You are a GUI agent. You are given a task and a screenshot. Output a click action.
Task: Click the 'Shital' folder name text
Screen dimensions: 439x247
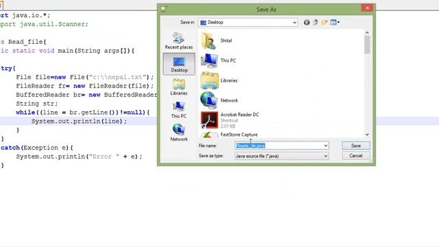pos(226,40)
